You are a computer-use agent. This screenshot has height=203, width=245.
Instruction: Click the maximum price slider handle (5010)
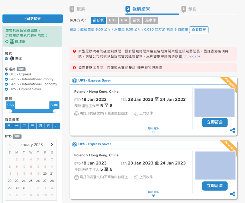54,111
